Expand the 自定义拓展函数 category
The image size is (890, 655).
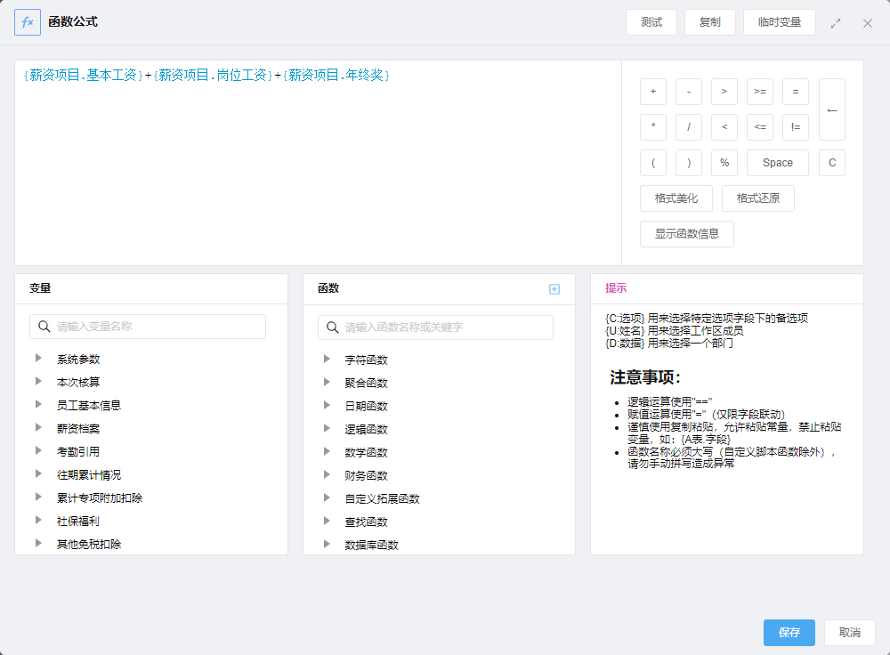[327, 497]
